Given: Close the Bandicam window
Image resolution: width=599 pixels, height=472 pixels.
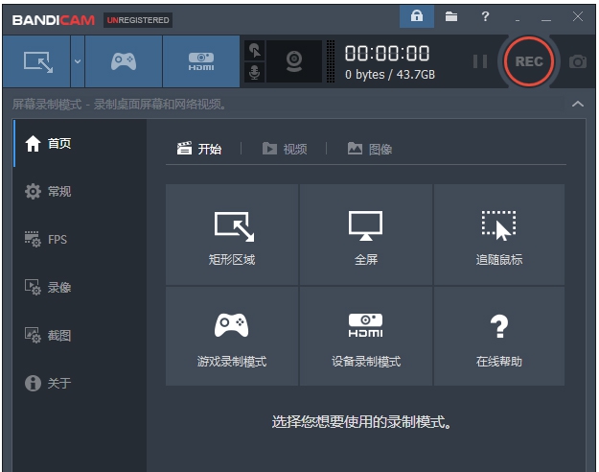Looking at the screenshot, I should click(x=578, y=16).
